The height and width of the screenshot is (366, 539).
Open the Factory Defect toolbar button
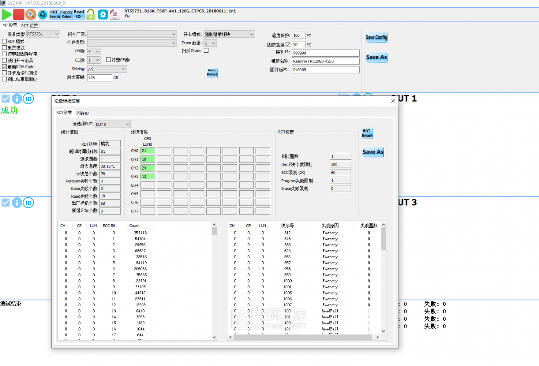(67, 14)
